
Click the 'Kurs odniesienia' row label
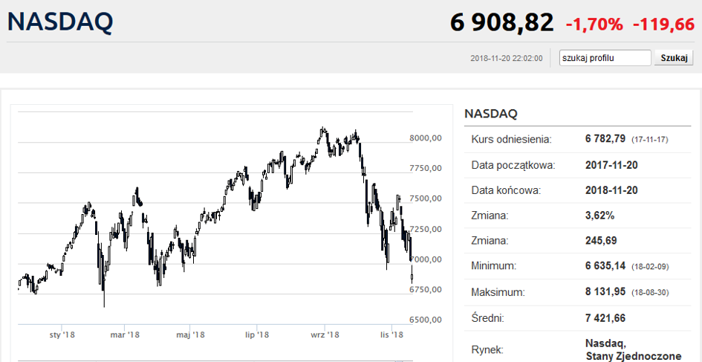[511, 139]
